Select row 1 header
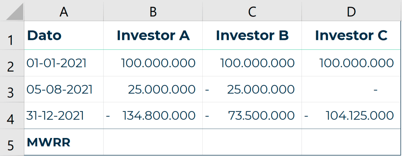Screen dimensions: 402x156 pyautogui.click(x=12, y=35)
